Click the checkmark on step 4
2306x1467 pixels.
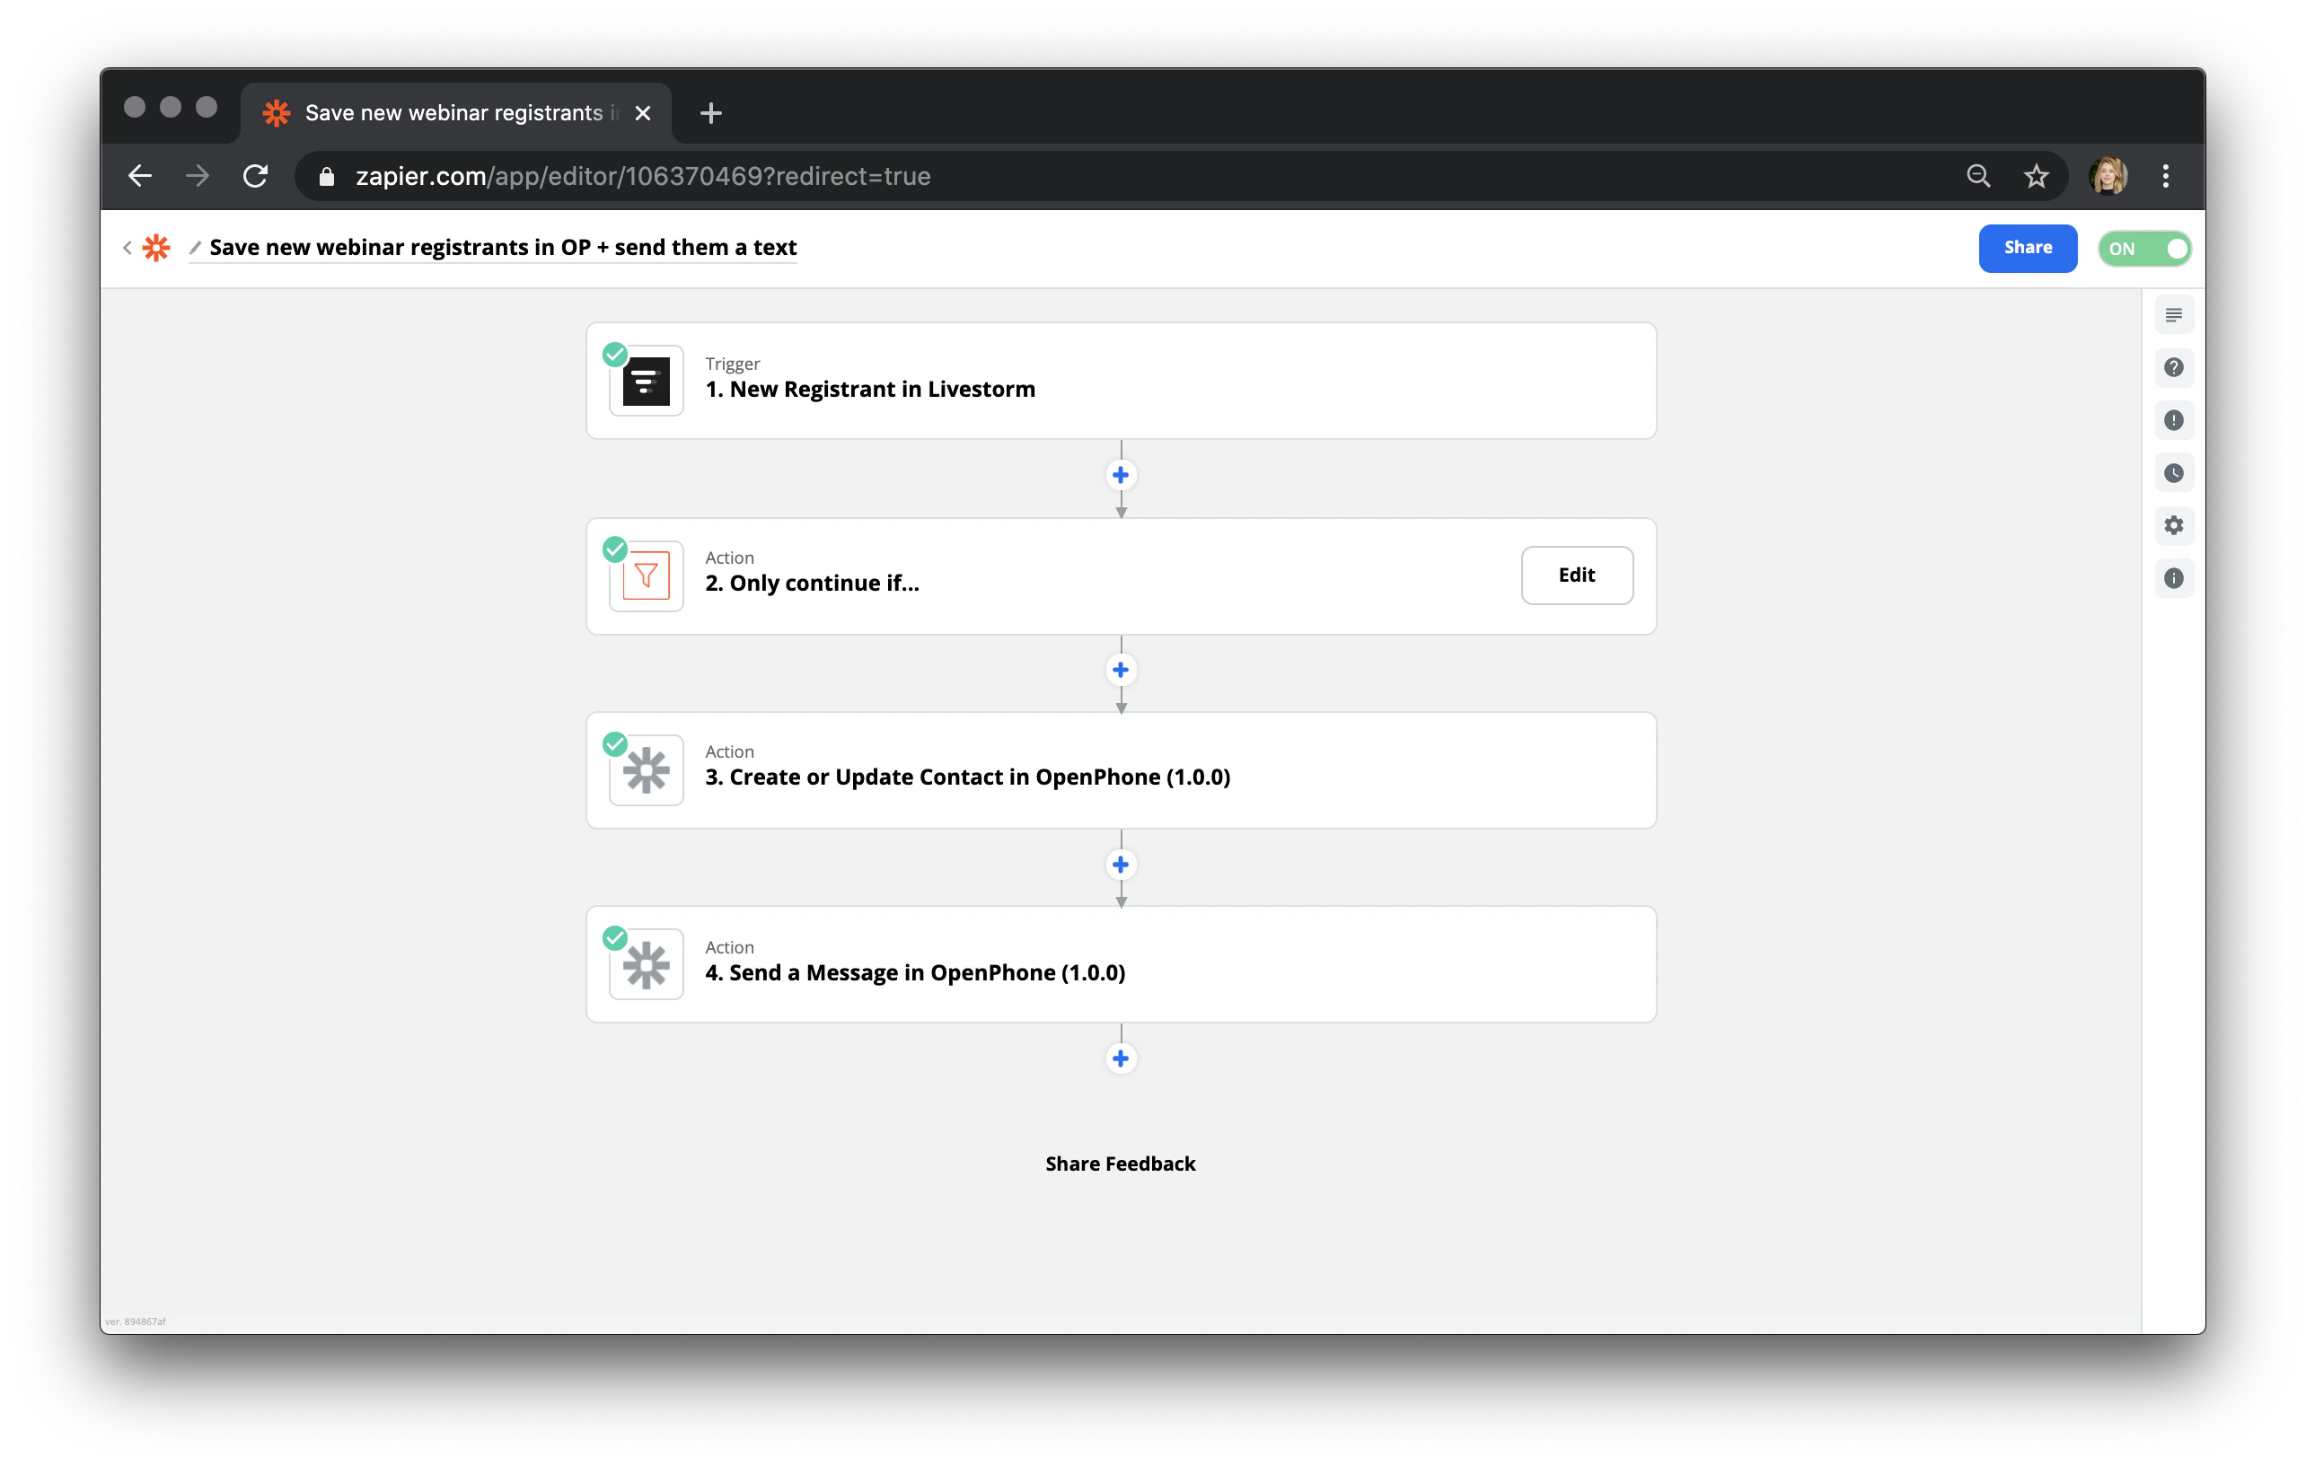point(614,936)
